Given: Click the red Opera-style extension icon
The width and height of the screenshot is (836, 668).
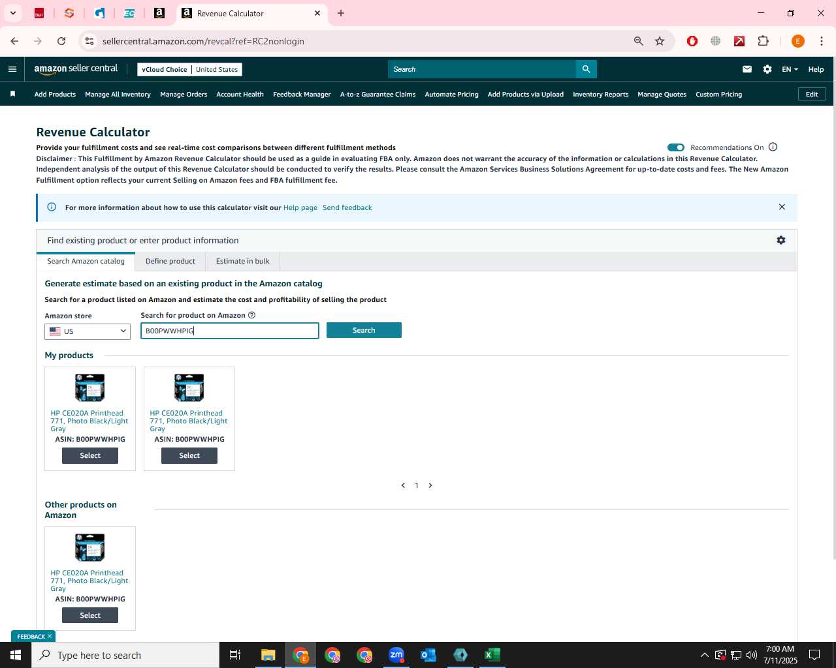Looking at the screenshot, I should tap(692, 41).
